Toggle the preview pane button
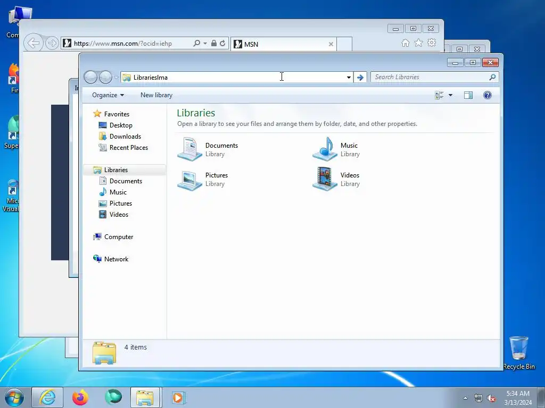 (x=468, y=95)
